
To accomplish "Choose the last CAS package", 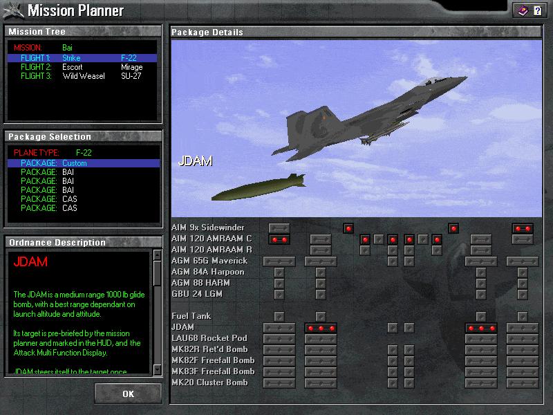I will tap(84, 208).
